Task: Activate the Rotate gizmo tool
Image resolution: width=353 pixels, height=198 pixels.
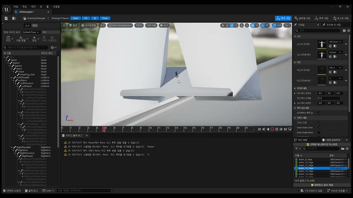Action: [232, 25]
